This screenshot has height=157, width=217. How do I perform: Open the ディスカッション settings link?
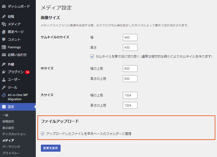(x=14, y=134)
